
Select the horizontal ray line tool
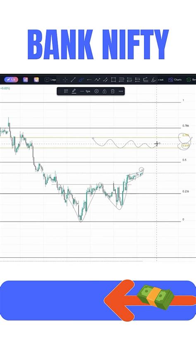[89, 80]
